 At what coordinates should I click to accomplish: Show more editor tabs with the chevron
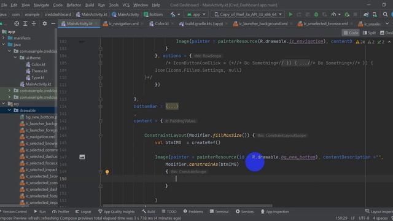click(x=387, y=23)
